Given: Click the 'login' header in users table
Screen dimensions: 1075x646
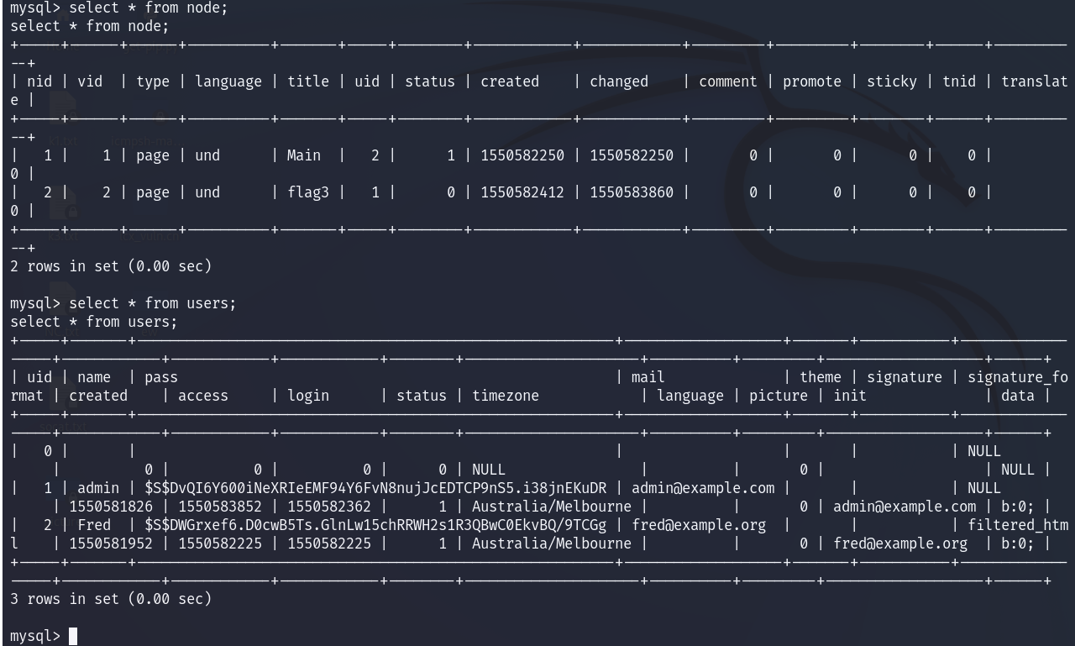Looking at the screenshot, I should point(308,396).
